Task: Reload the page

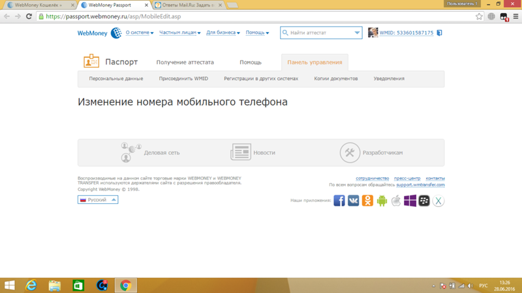Action: (x=29, y=16)
